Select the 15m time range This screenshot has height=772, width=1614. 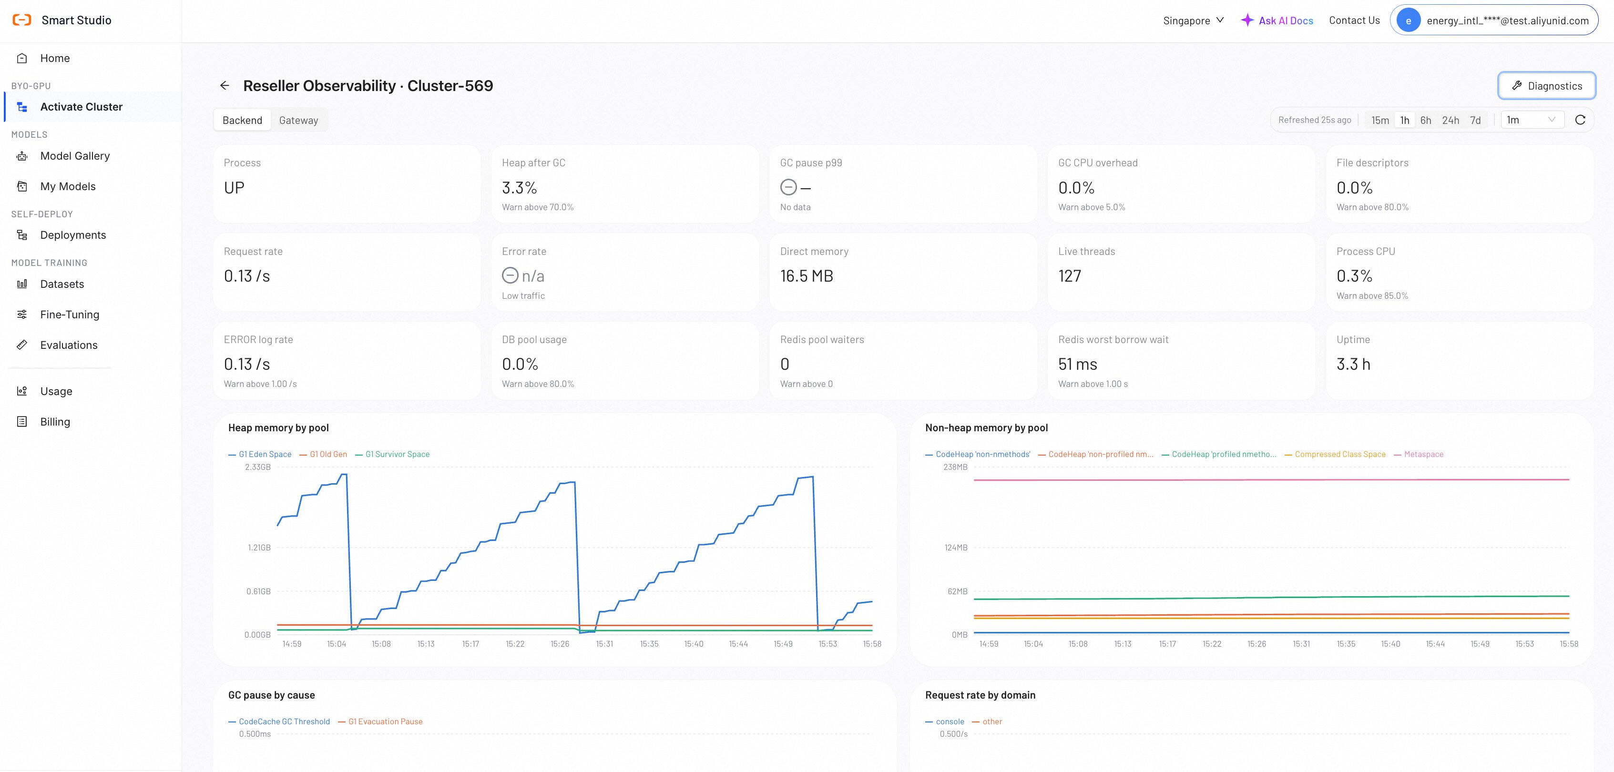click(1380, 120)
